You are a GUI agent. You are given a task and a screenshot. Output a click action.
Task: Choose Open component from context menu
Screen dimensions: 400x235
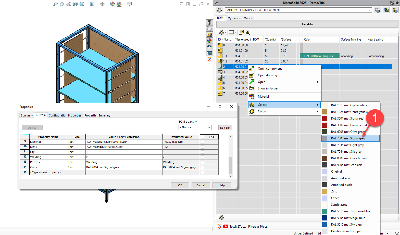(x=284, y=69)
